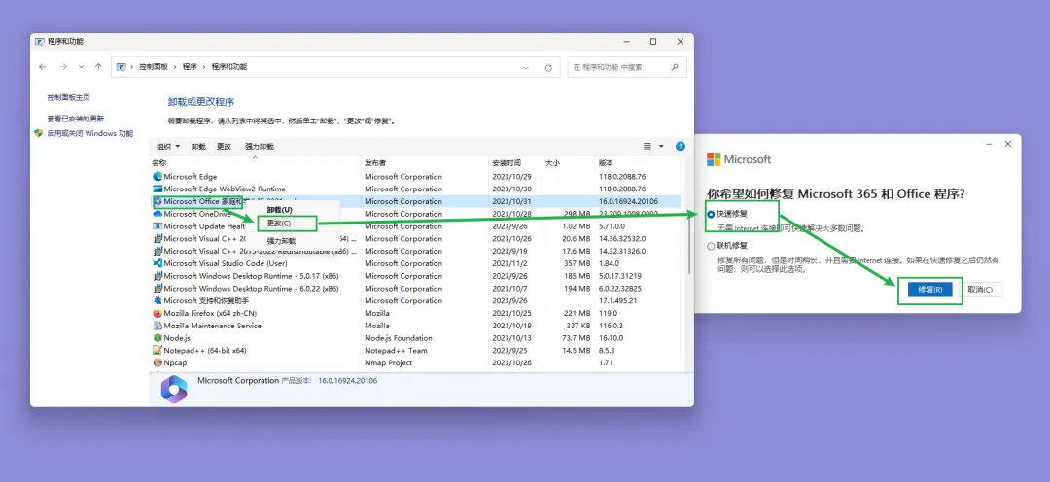Click 更改 in the toolbar

click(224, 147)
